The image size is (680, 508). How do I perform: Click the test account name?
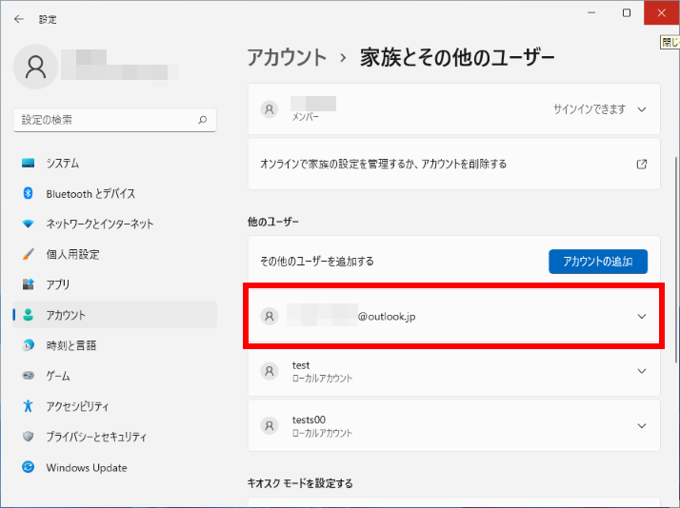[x=301, y=365]
